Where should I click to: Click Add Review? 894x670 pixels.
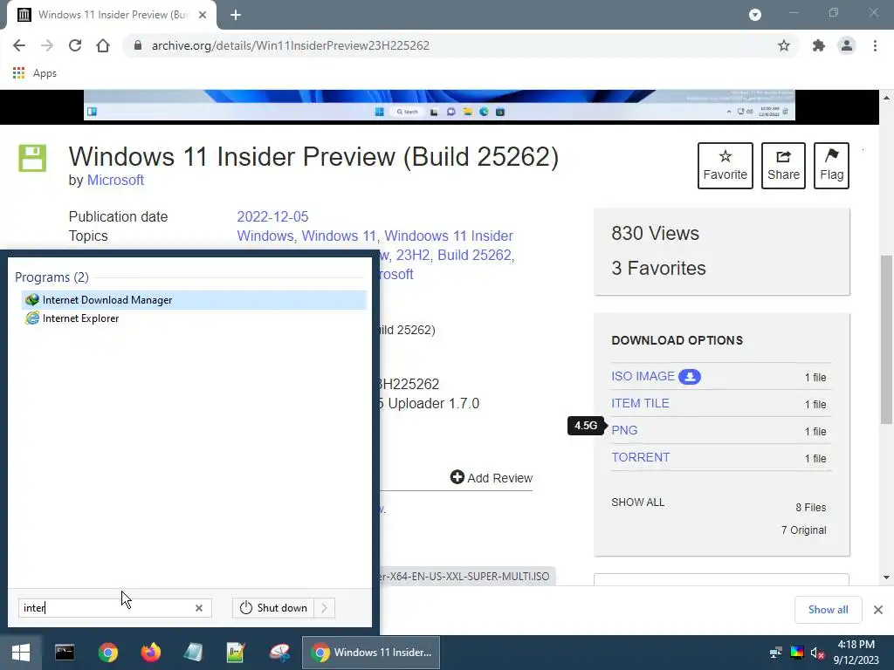(x=492, y=477)
